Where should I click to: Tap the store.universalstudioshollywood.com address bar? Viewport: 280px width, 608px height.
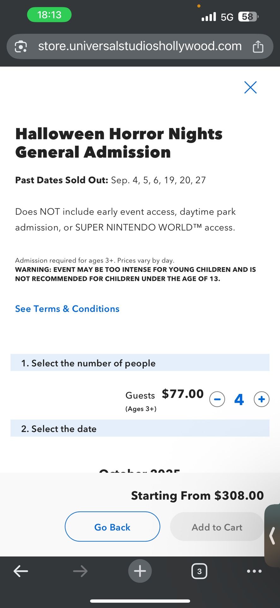point(140,46)
